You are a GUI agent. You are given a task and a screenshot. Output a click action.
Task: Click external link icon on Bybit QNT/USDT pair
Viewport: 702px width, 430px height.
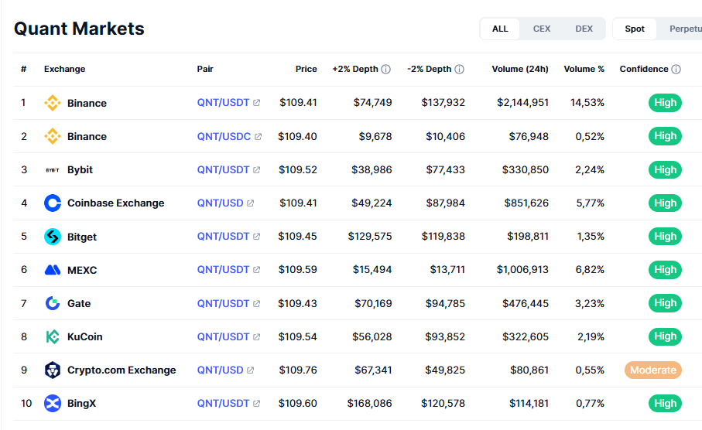256,170
